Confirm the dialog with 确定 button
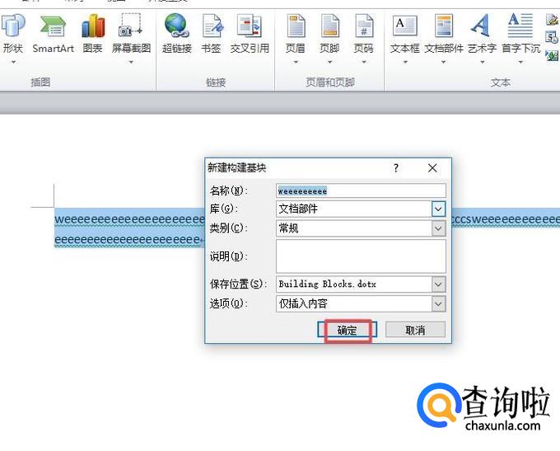This screenshot has height=451, width=560. pos(347,330)
